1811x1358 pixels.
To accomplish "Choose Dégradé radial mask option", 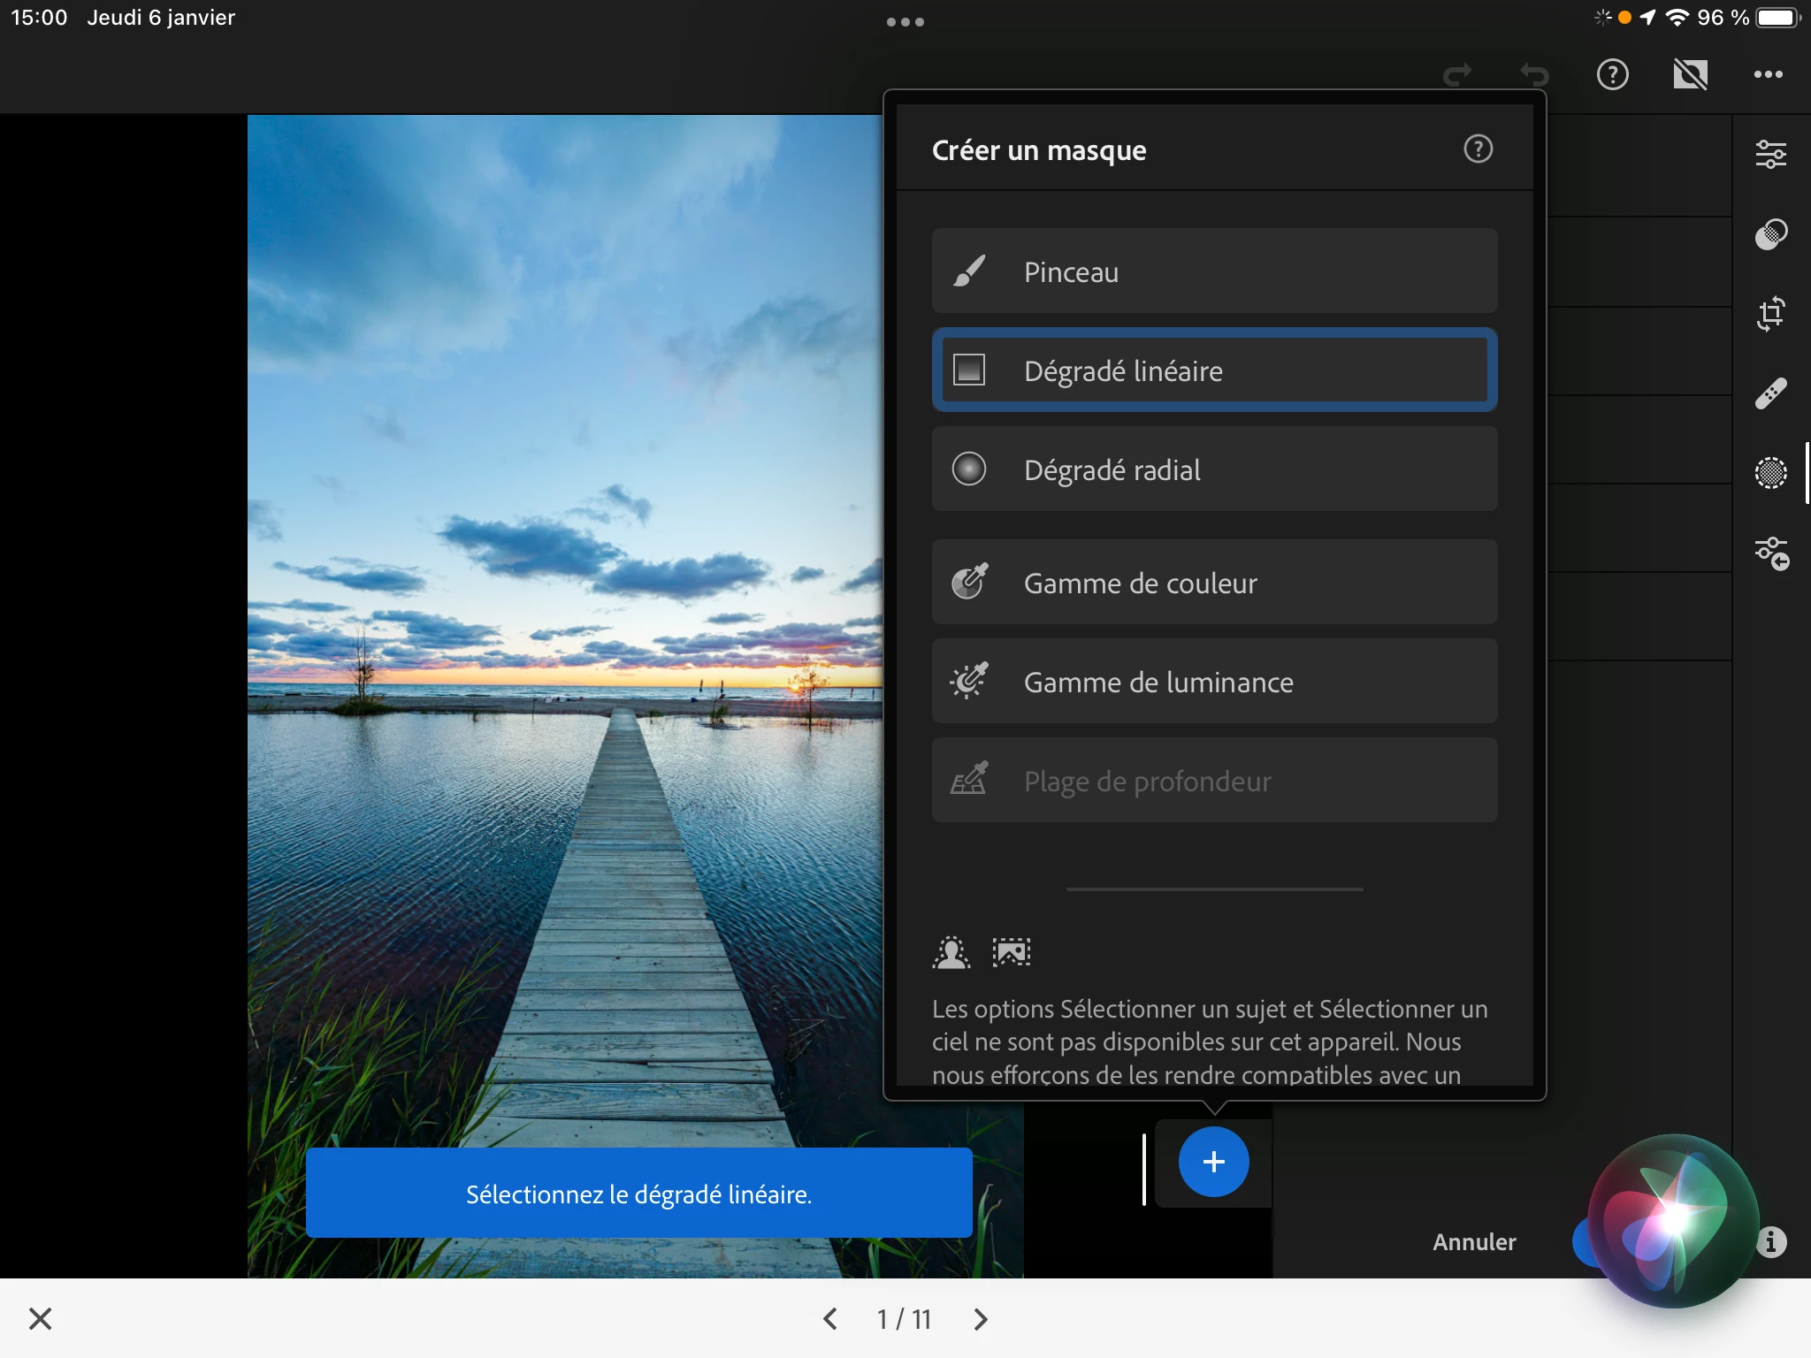I will tap(1214, 469).
